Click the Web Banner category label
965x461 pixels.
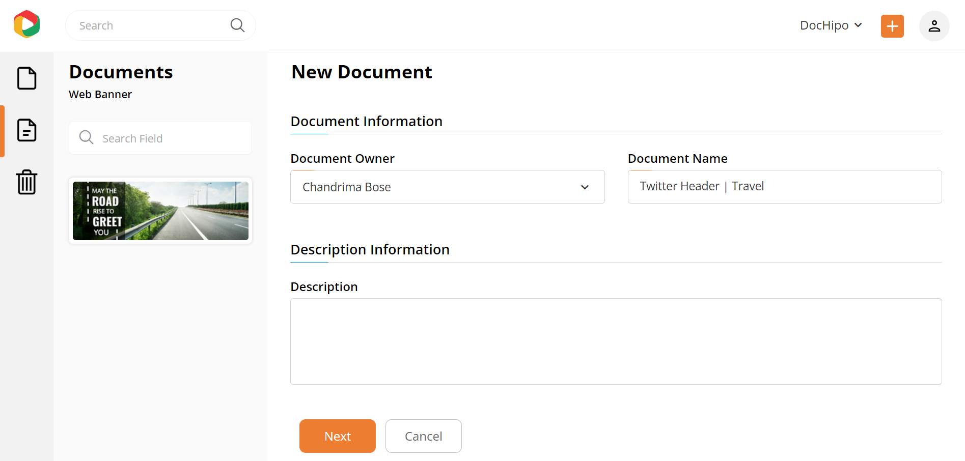[100, 95]
